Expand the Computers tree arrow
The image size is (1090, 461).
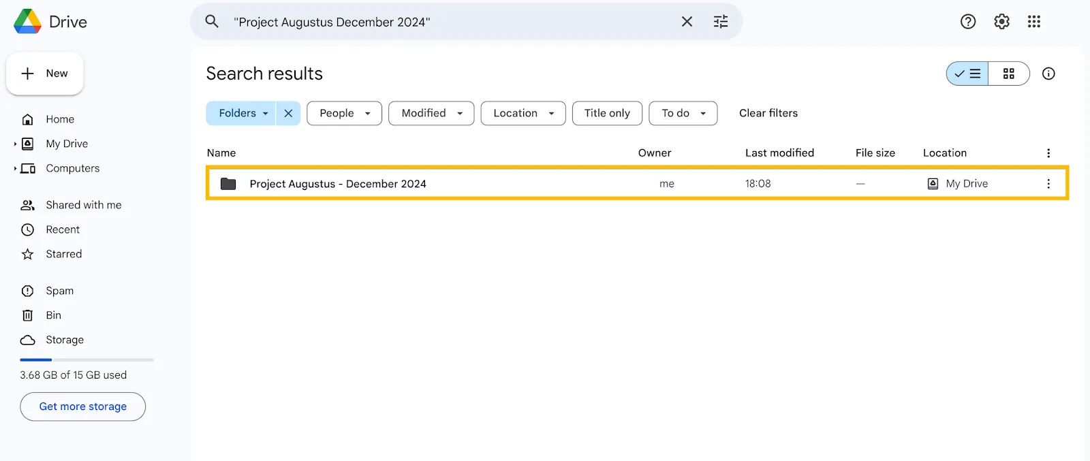15,168
